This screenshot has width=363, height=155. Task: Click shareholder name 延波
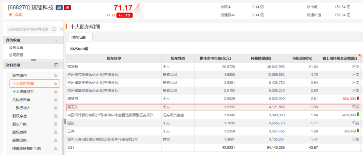pyautogui.click(x=71, y=123)
